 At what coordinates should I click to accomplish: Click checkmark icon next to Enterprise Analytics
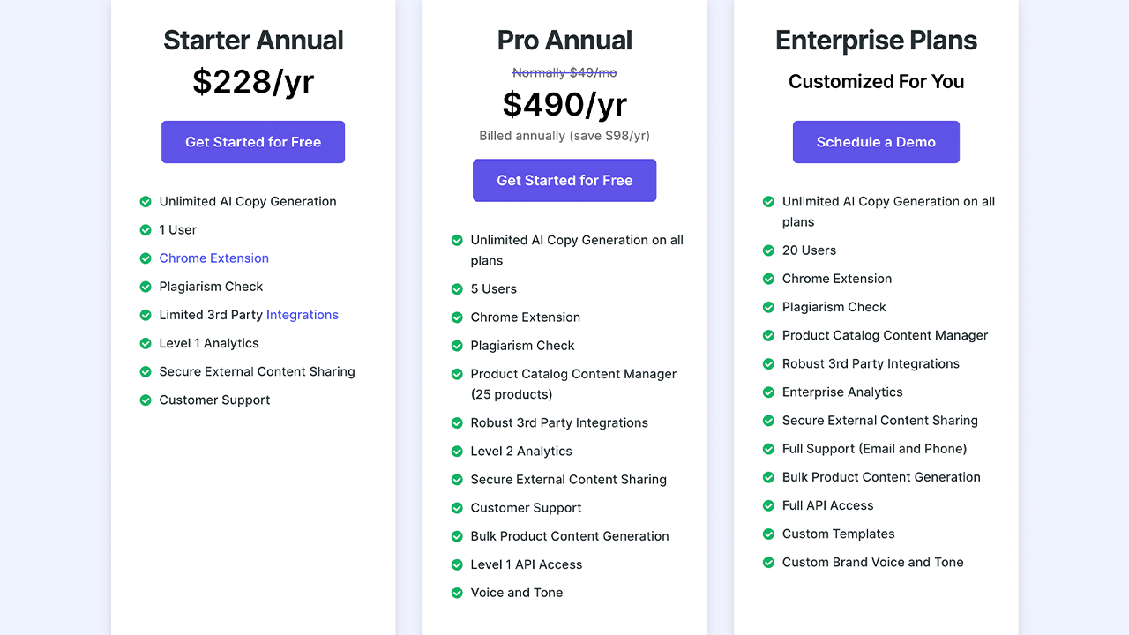click(768, 392)
